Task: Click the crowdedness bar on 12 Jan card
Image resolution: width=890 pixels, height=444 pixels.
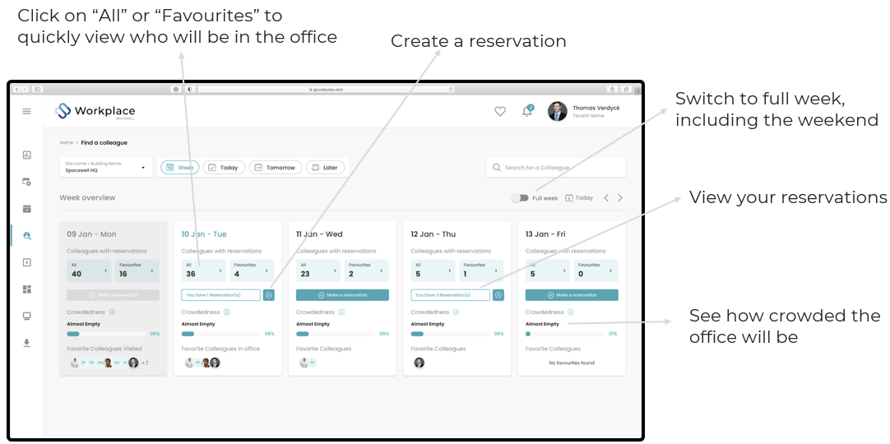Action: pyautogui.click(x=450, y=334)
